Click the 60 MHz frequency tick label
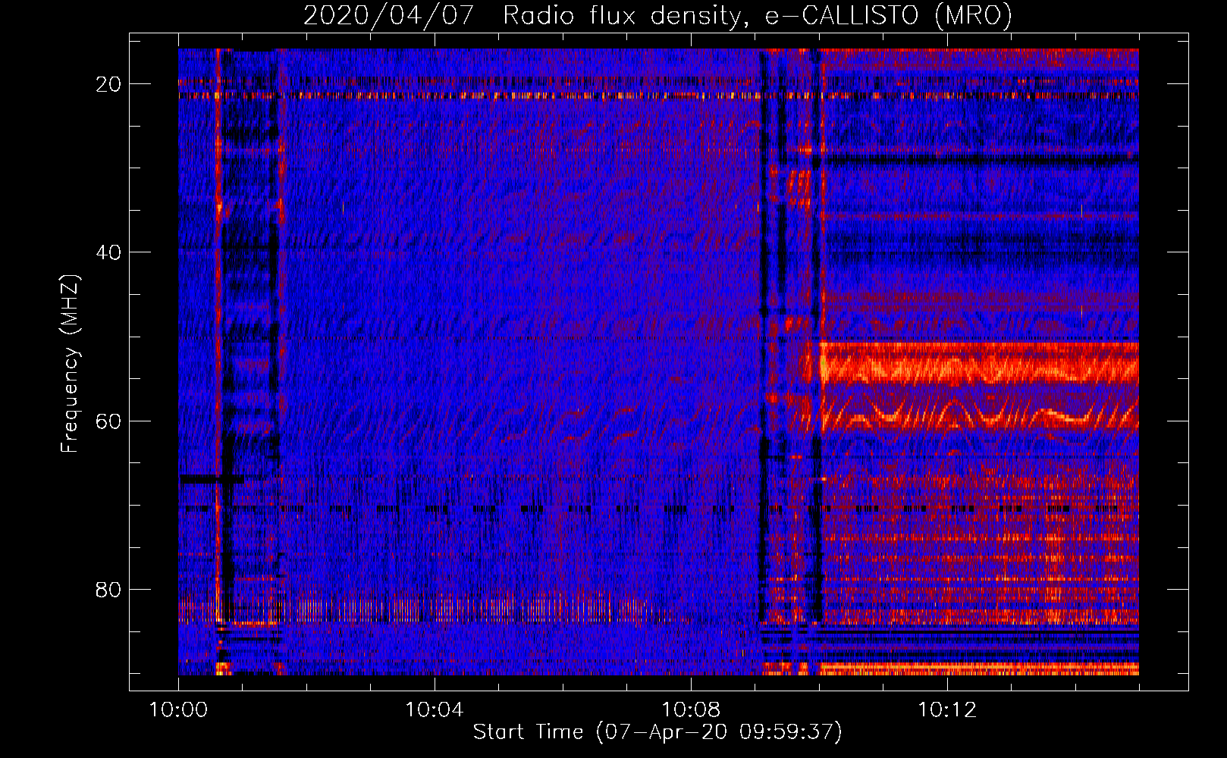The image size is (1227, 758). [x=108, y=421]
